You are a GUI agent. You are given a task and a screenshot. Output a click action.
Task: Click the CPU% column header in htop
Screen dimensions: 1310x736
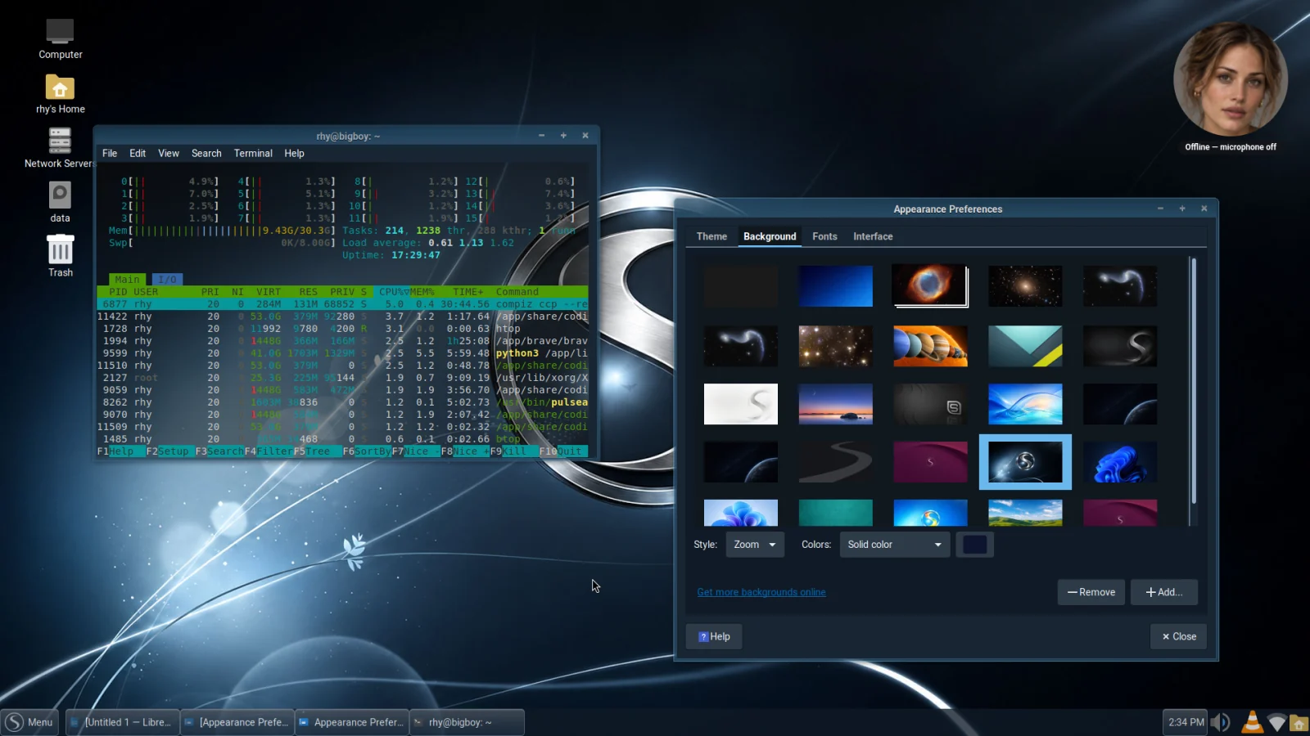[391, 292]
